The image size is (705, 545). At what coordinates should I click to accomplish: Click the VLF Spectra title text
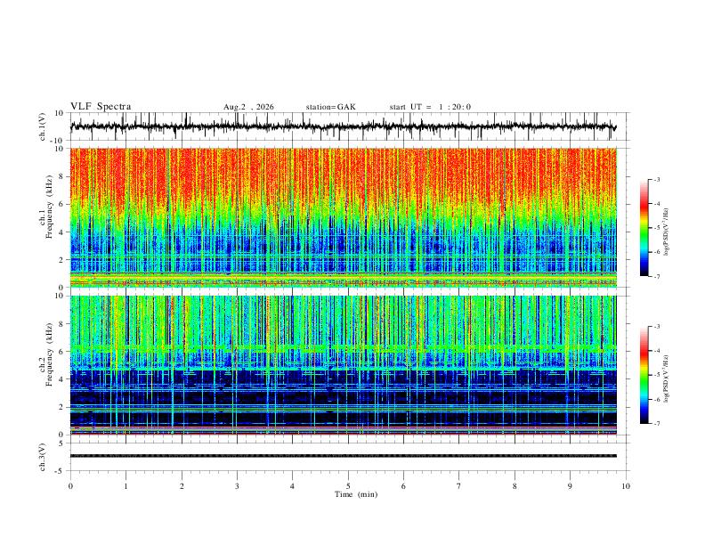(x=101, y=106)
